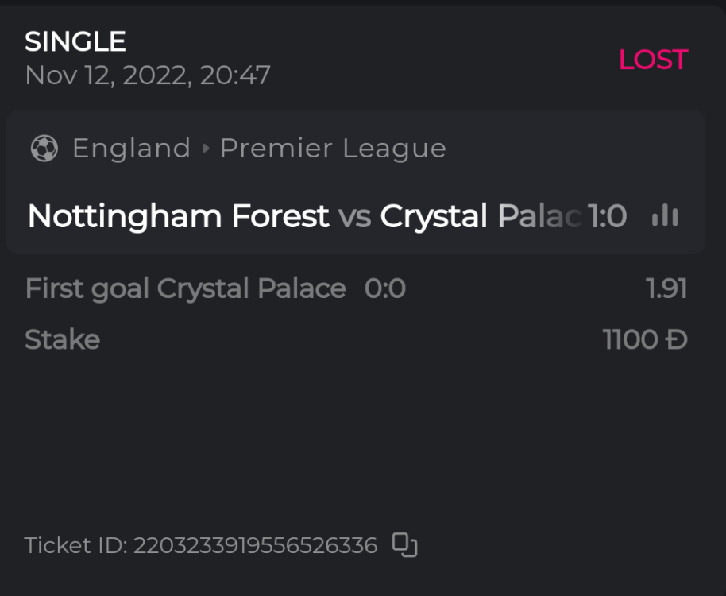The width and height of the screenshot is (726, 596).
Task: Select the First goal Crystal Palace selection
Action: pos(185,288)
